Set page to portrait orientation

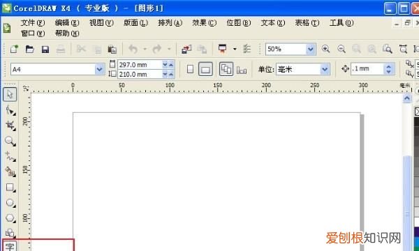tap(190, 69)
